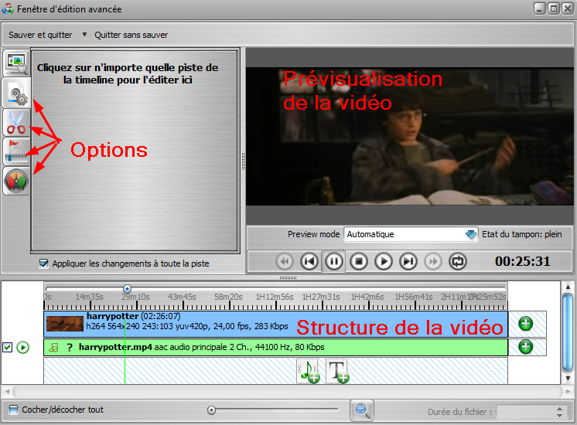Click the timeline zoom magnifier button

tap(362, 410)
